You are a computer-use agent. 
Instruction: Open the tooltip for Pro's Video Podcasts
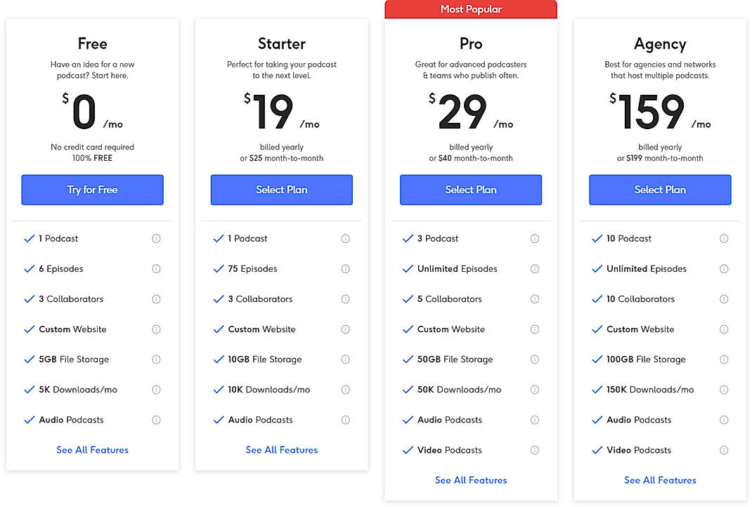click(535, 449)
